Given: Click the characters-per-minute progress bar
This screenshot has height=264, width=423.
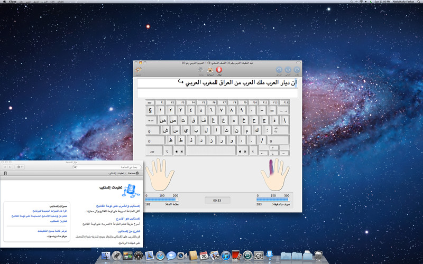Looking at the screenshot, I should pyautogui.click(x=273, y=200).
